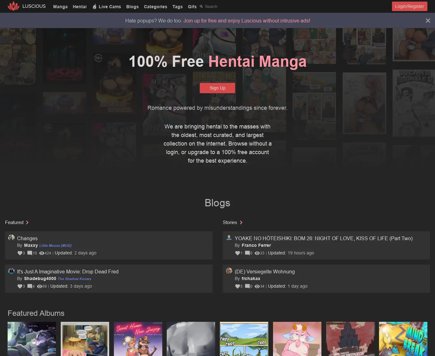The image size is (435, 356).
Task: Click the red Sign Up button
Action: (217, 88)
